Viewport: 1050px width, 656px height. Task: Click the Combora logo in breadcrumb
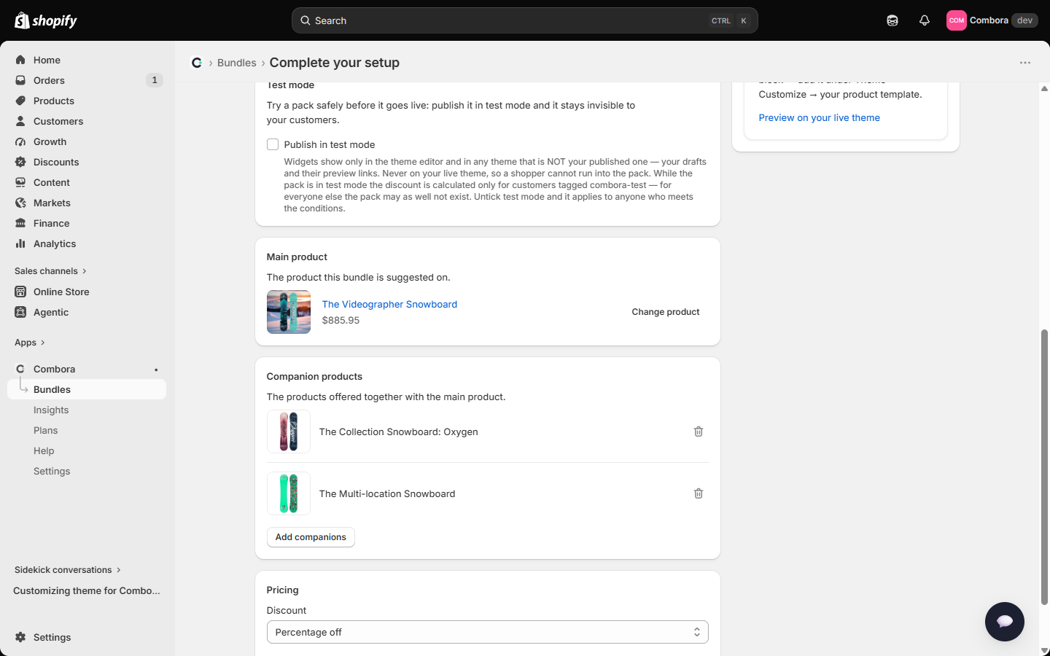point(197,63)
